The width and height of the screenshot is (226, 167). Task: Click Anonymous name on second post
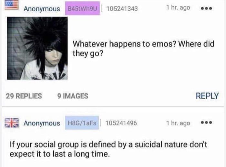click(42, 123)
